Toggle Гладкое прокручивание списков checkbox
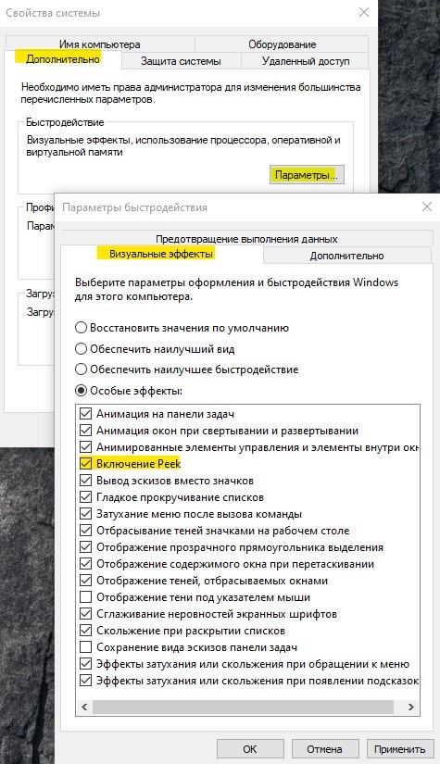Screen dimensions: 440x764 (85, 497)
